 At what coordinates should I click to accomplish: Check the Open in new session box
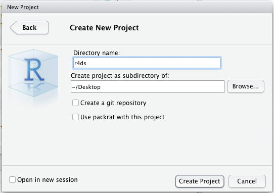point(12,179)
